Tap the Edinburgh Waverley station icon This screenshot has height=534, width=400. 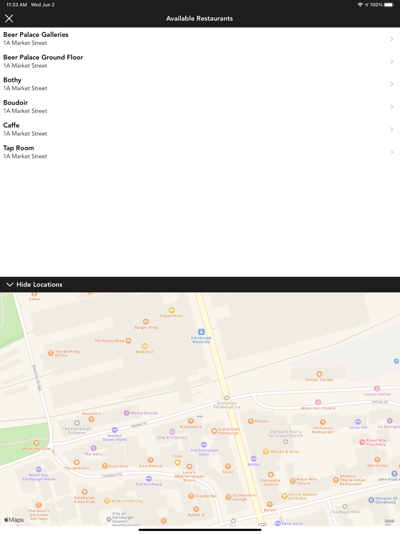tap(201, 332)
